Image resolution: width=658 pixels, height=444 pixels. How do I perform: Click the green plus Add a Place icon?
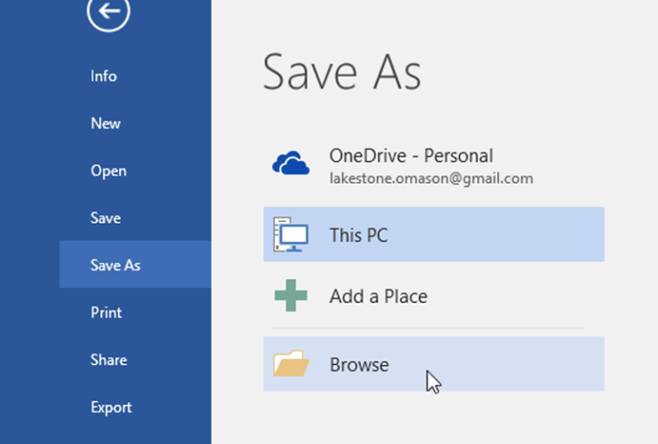pyautogui.click(x=291, y=296)
